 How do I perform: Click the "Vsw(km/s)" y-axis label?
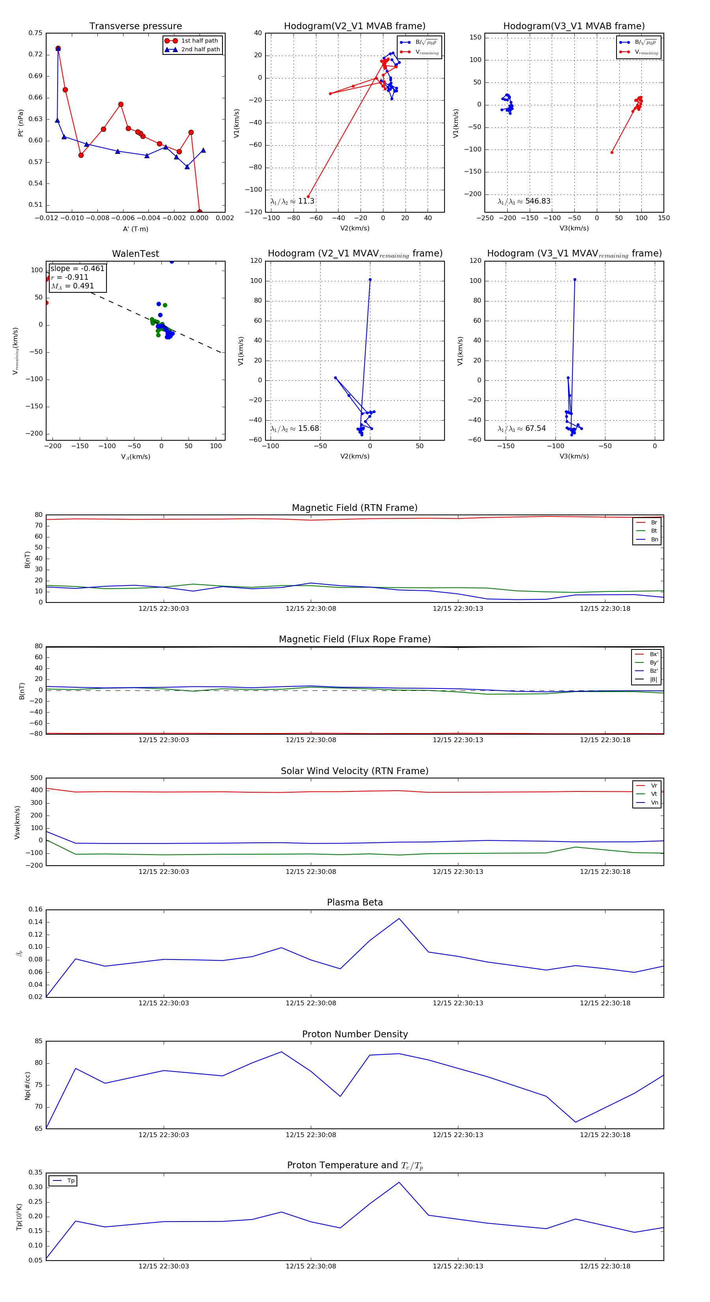[17, 822]
